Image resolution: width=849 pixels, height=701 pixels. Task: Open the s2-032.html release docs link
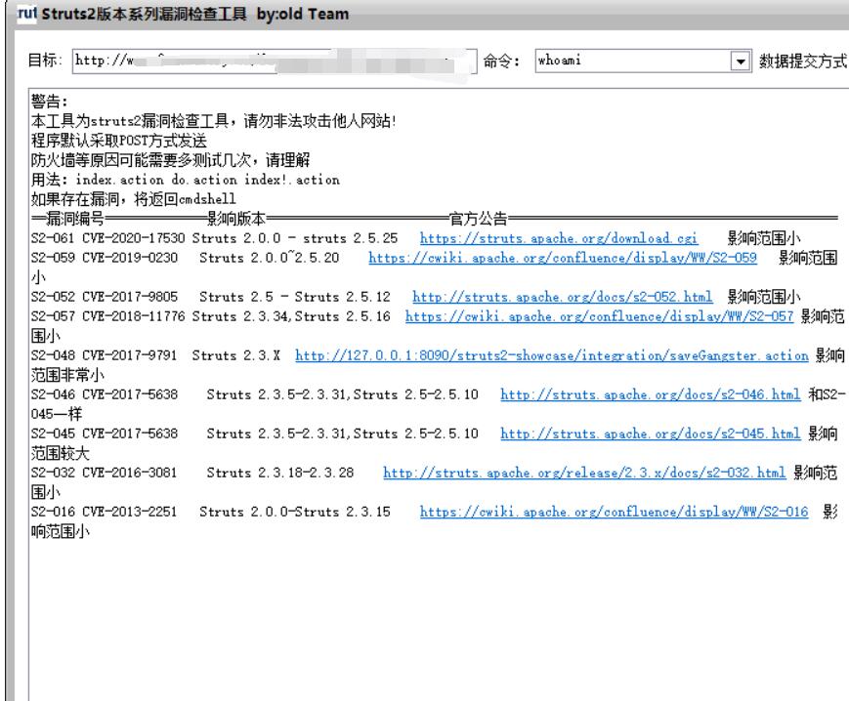[584, 473]
